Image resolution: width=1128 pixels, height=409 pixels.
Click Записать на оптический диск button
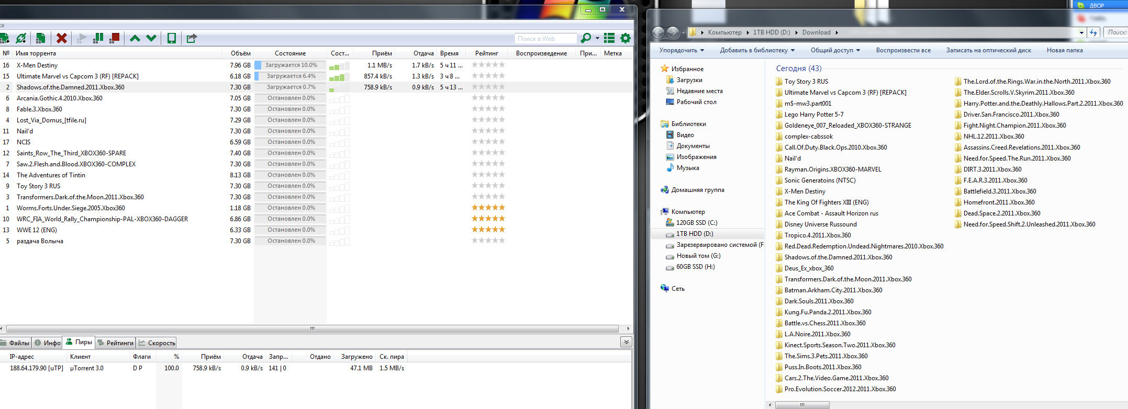[x=989, y=50]
